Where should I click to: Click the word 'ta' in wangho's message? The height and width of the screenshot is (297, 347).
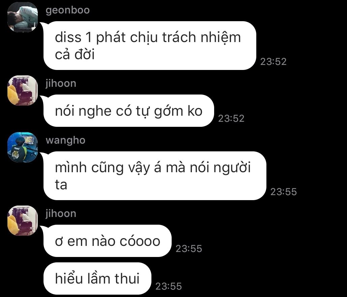click(61, 185)
